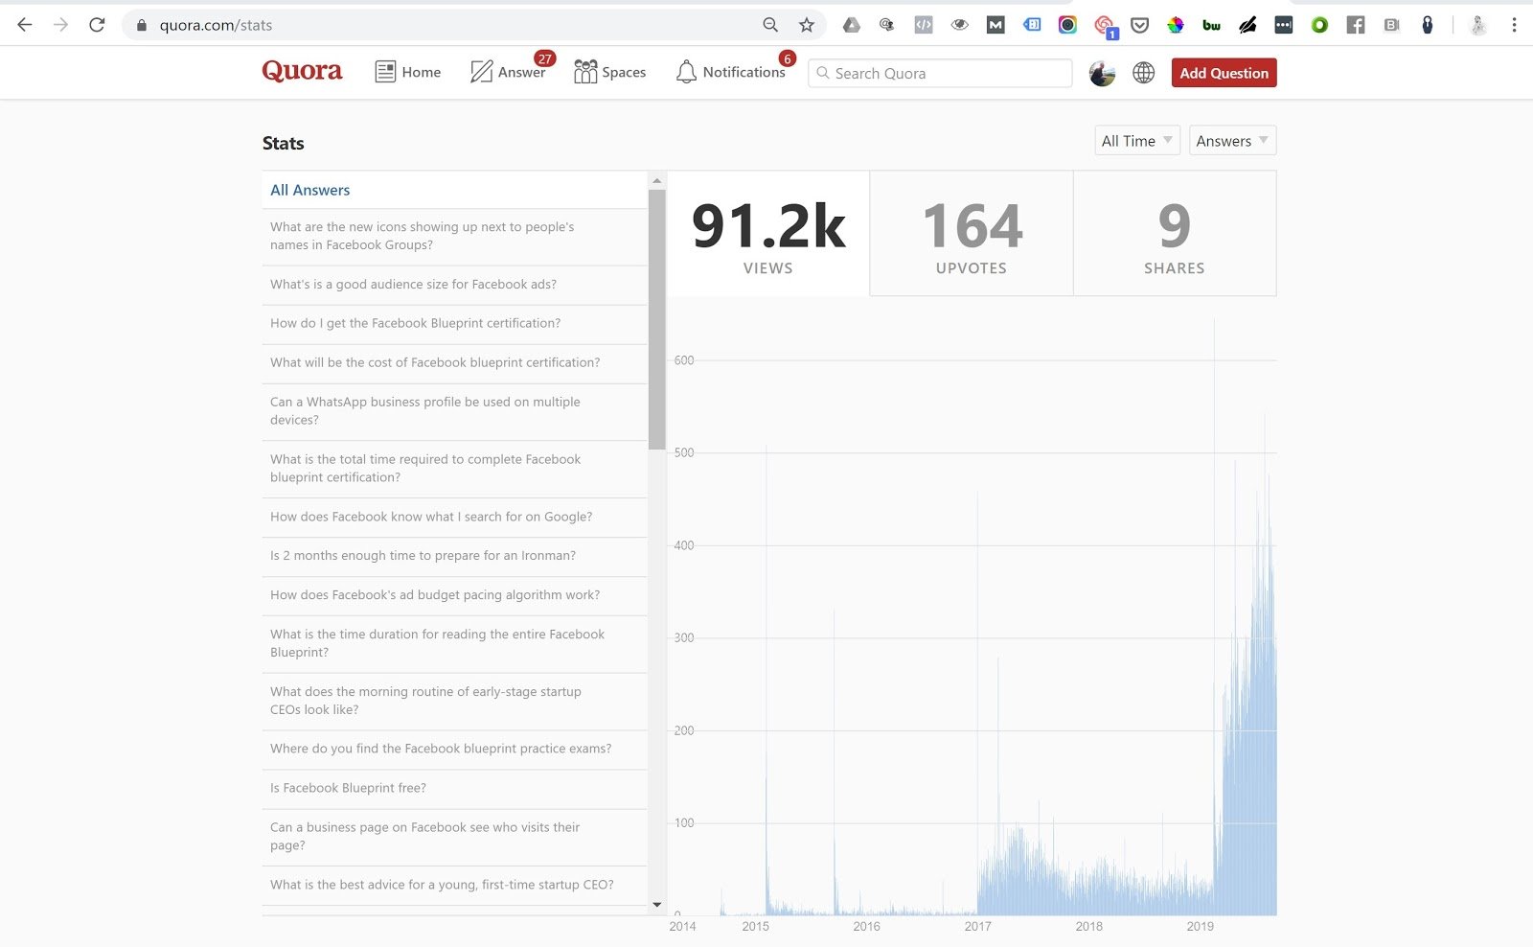The image size is (1533, 947).
Task: Open 'What is the total time required' question
Action: (x=454, y=469)
